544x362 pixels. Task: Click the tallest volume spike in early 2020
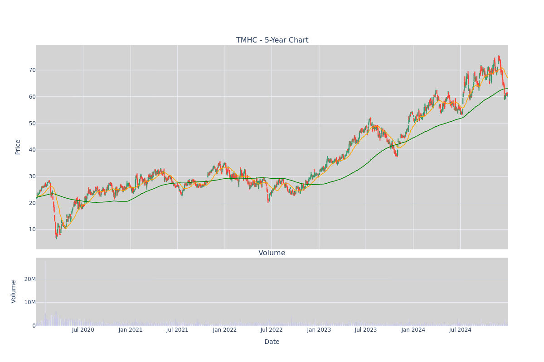45,293
